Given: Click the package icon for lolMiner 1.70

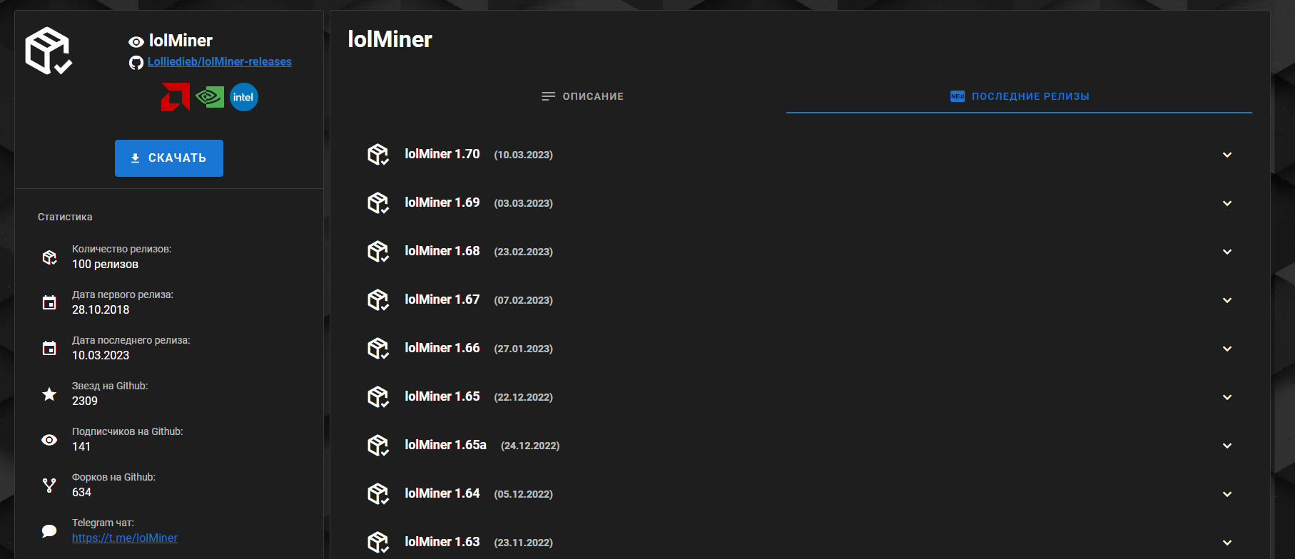Looking at the screenshot, I should (378, 155).
